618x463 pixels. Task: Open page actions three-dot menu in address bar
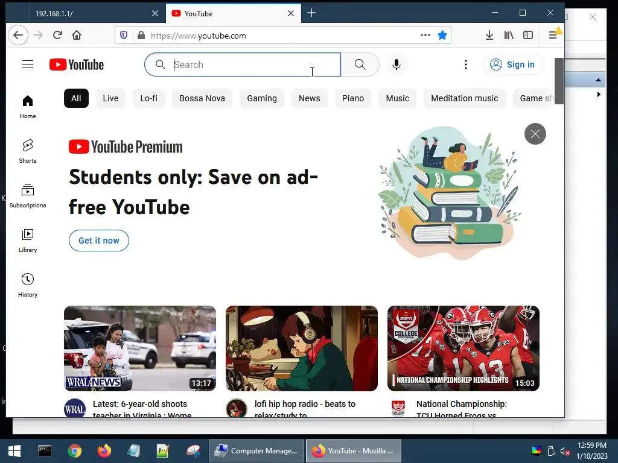[x=425, y=35]
